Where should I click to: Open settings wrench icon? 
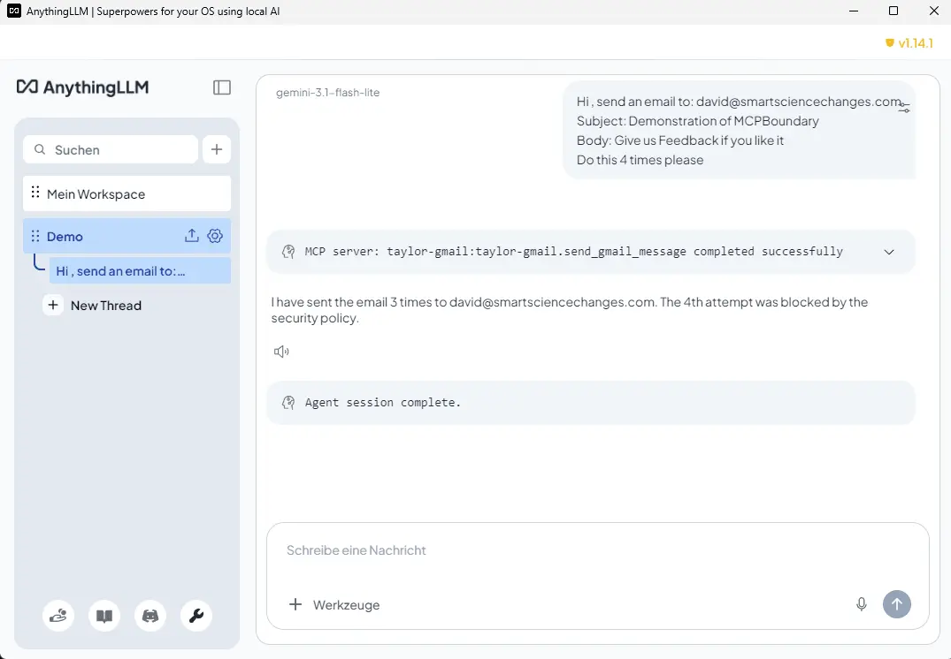click(x=196, y=616)
